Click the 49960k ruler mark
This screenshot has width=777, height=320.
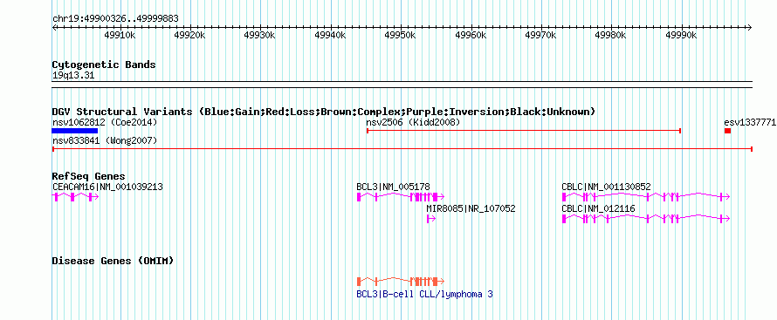pos(471,36)
